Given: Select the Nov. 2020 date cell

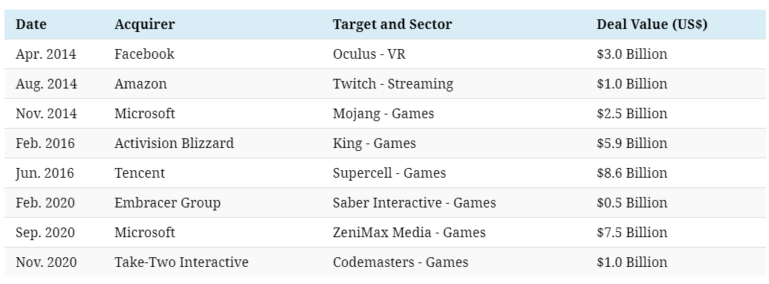Looking at the screenshot, I should (x=46, y=262).
